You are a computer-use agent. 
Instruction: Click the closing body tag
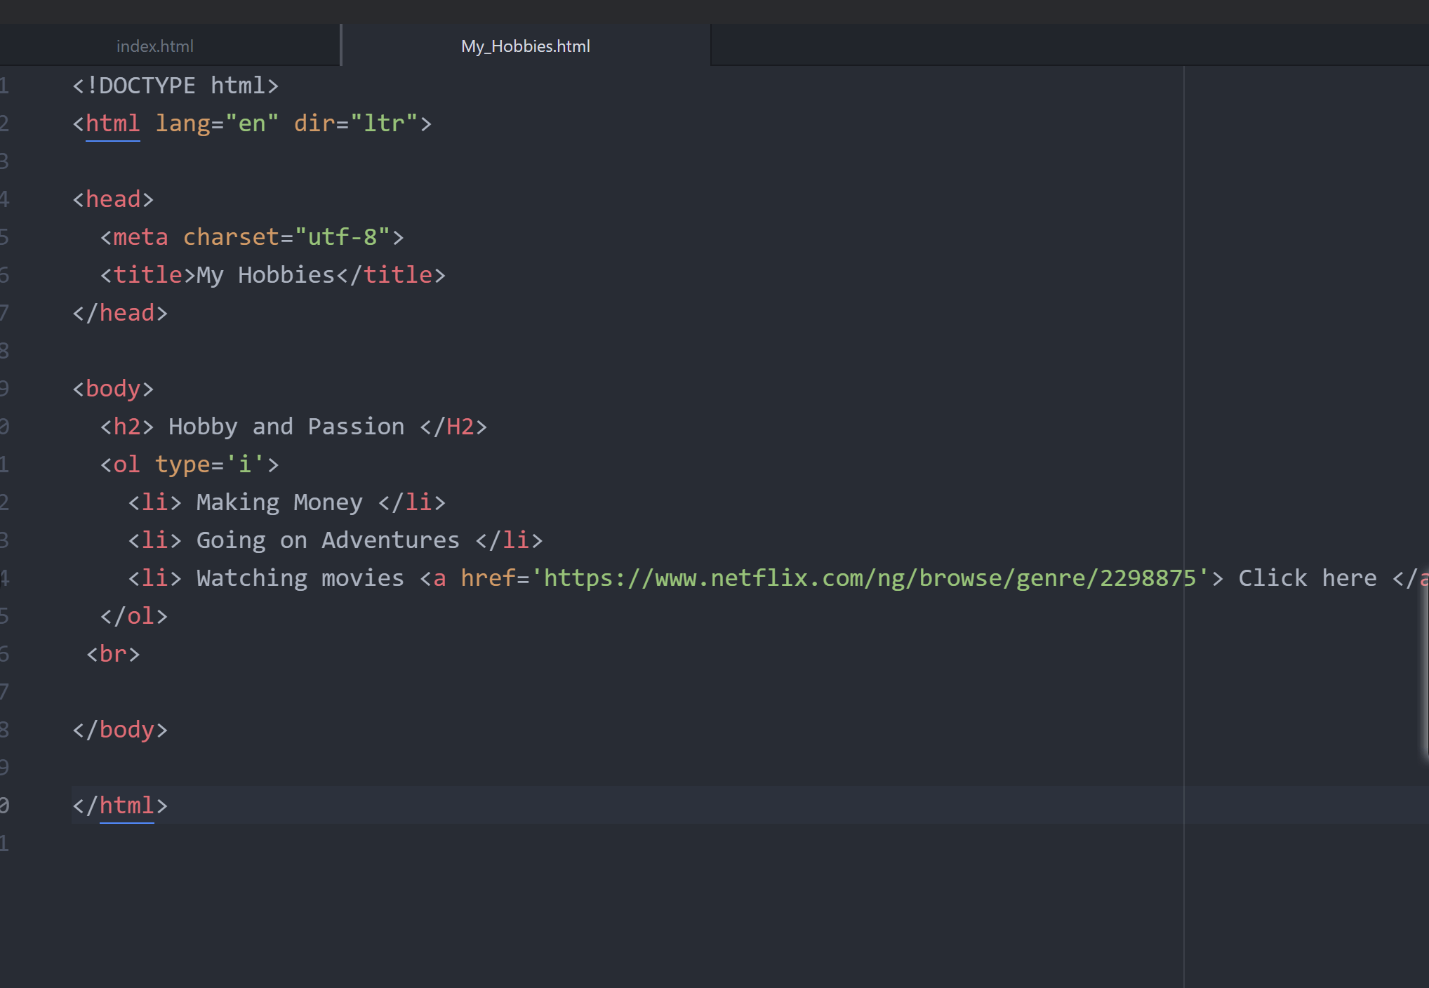pyautogui.click(x=120, y=730)
